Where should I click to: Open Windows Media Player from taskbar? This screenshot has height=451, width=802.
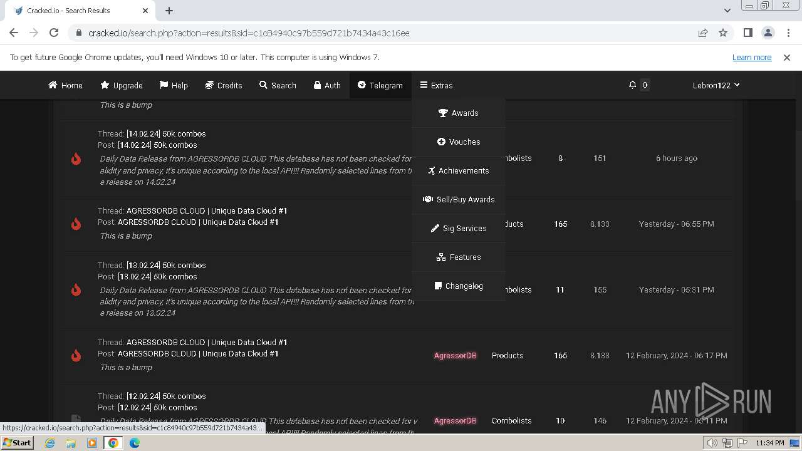tap(92, 442)
